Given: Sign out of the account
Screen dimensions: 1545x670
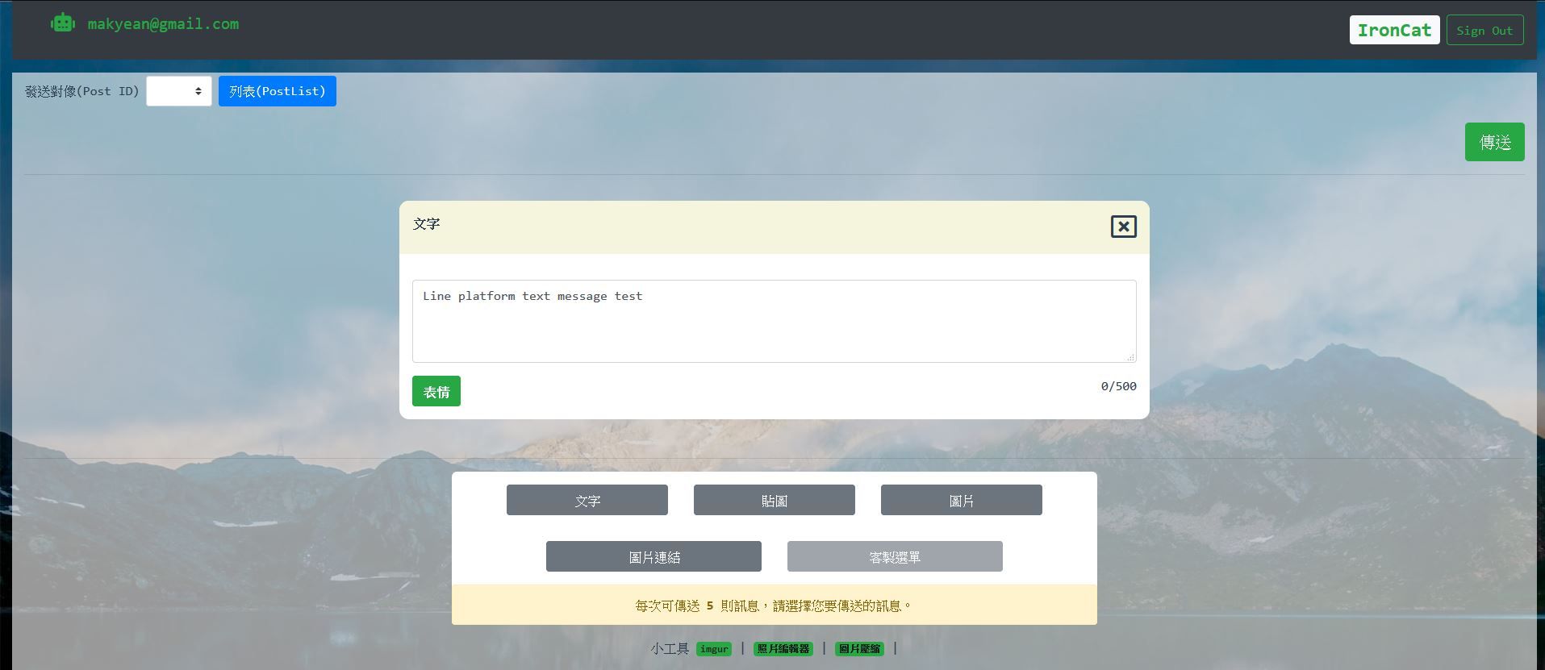Looking at the screenshot, I should (x=1484, y=30).
